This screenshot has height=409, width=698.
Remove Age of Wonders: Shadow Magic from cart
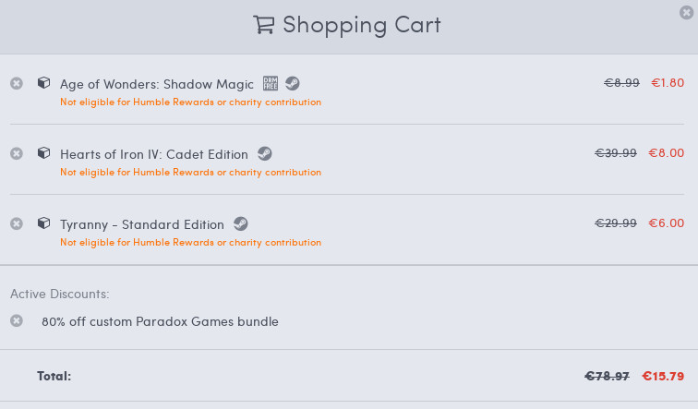tap(17, 83)
